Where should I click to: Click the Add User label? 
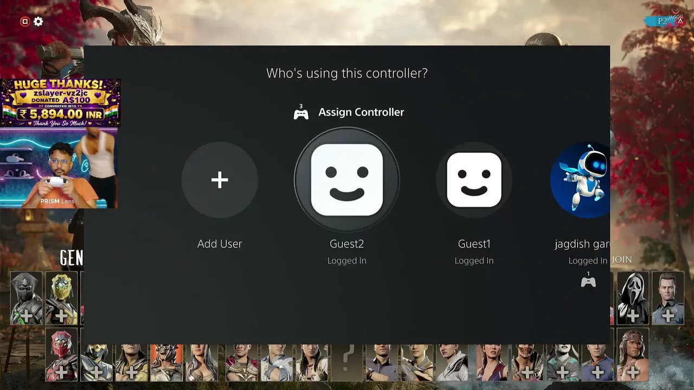click(x=220, y=244)
